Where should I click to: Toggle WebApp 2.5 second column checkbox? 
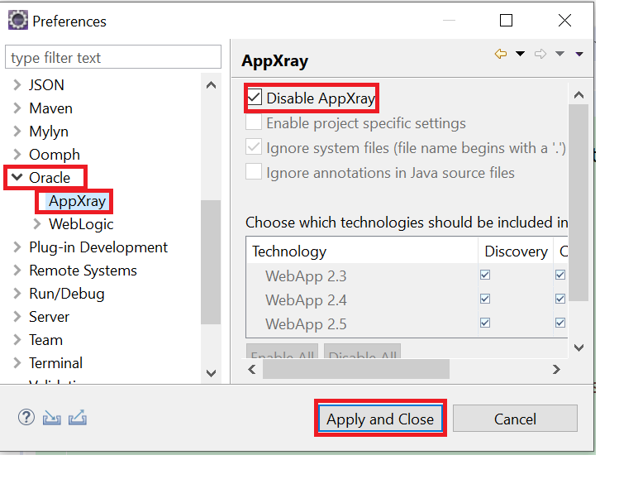coord(560,323)
